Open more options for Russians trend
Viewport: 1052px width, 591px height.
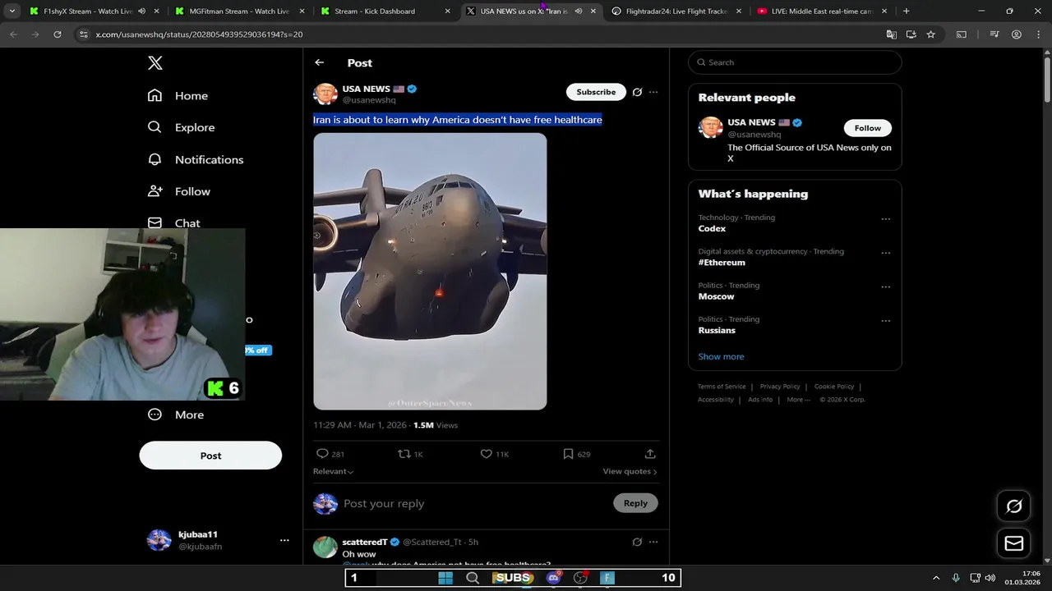point(885,321)
